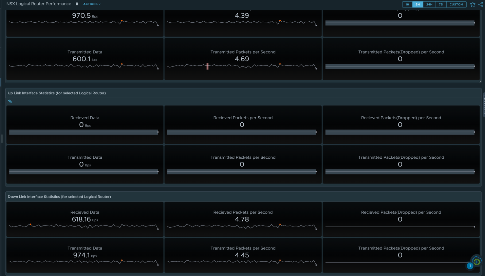The height and width of the screenshot is (276, 485).
Task: Click Recieved Packets(Dropped) label in Down Link section
Action: point(401,212)
